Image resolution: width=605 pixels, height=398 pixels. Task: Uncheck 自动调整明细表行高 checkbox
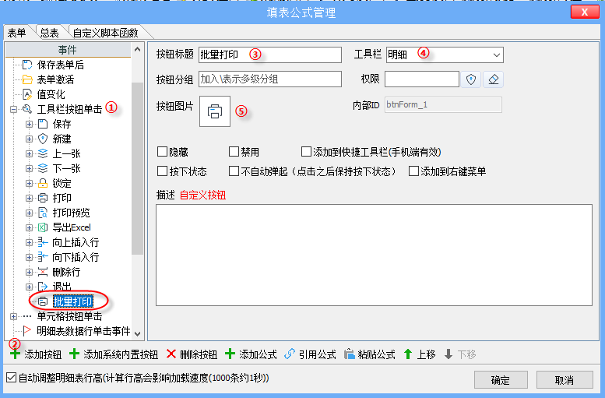(x=12, y=378)
